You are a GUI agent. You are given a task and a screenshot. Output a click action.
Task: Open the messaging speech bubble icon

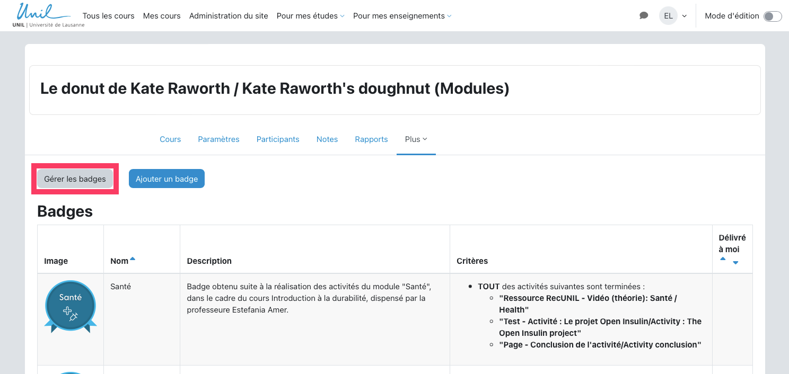pyautogui.click(x=644, y=16)
